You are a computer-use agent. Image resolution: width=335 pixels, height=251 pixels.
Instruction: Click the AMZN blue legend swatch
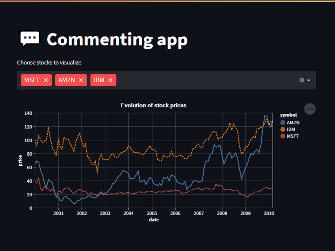[x=283, y=122]
